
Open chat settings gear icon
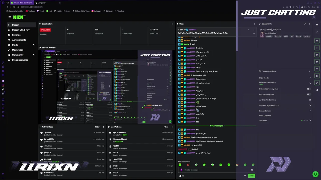click(245, 176)
